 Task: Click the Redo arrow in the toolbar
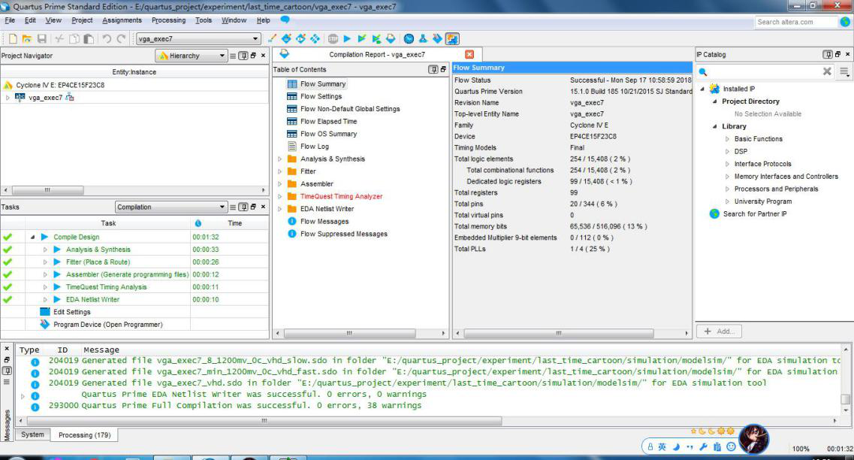pos(121,38)
